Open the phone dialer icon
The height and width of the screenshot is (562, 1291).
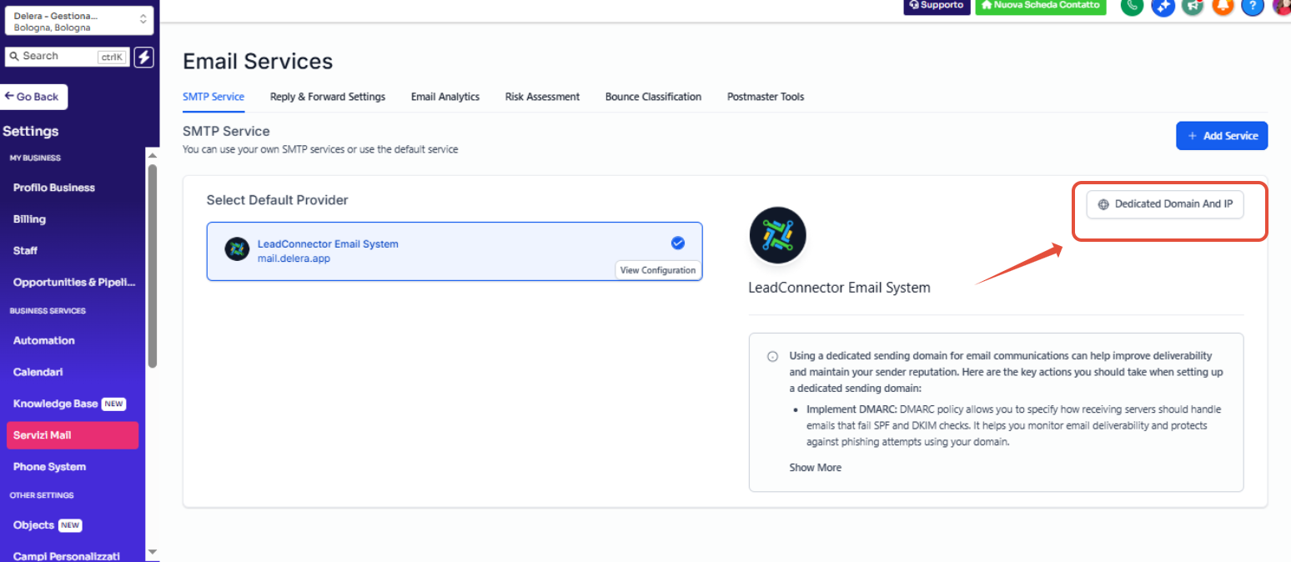click(1132, 6)
